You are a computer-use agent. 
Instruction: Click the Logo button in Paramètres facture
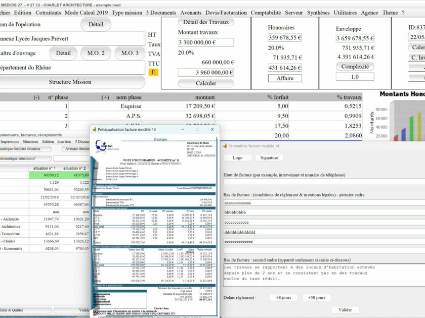[x=237, y=157]
